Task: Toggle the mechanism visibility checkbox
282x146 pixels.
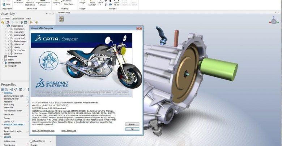Action: point(9,29)
